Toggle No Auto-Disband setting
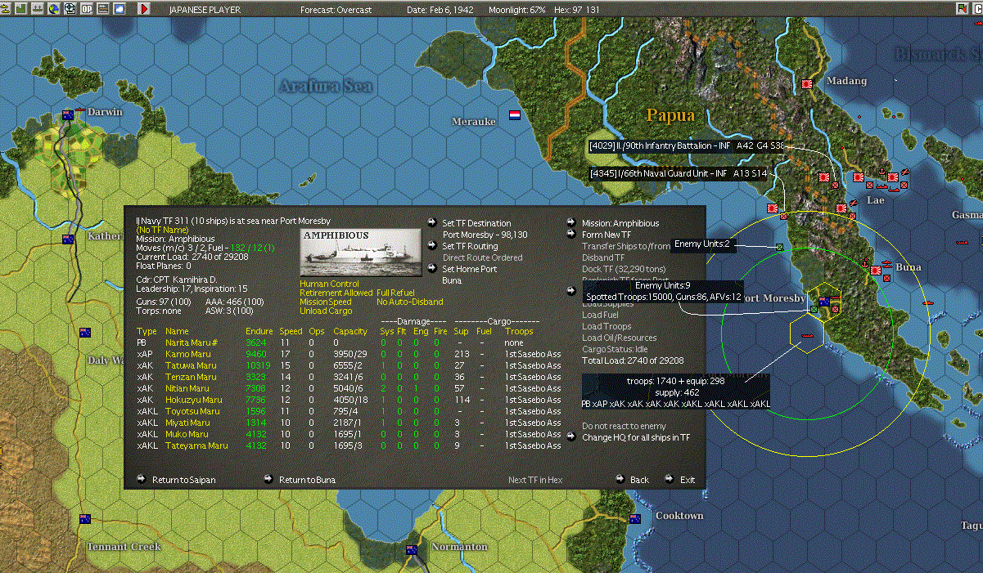This screenshot has height=573, width=983. [410, 302]
